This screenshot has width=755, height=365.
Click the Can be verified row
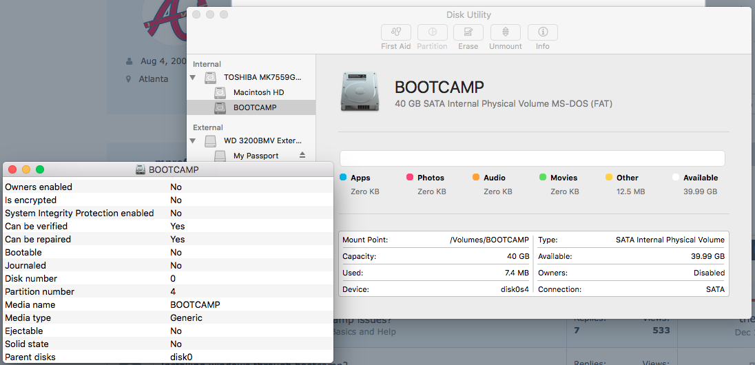pos(167,226)
